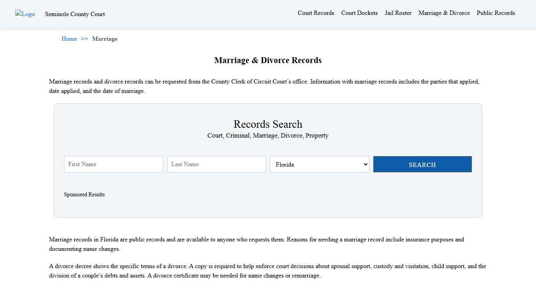536x301 pixels.
Task: Click the First Name input field
Action: click(x=113, y=164)
